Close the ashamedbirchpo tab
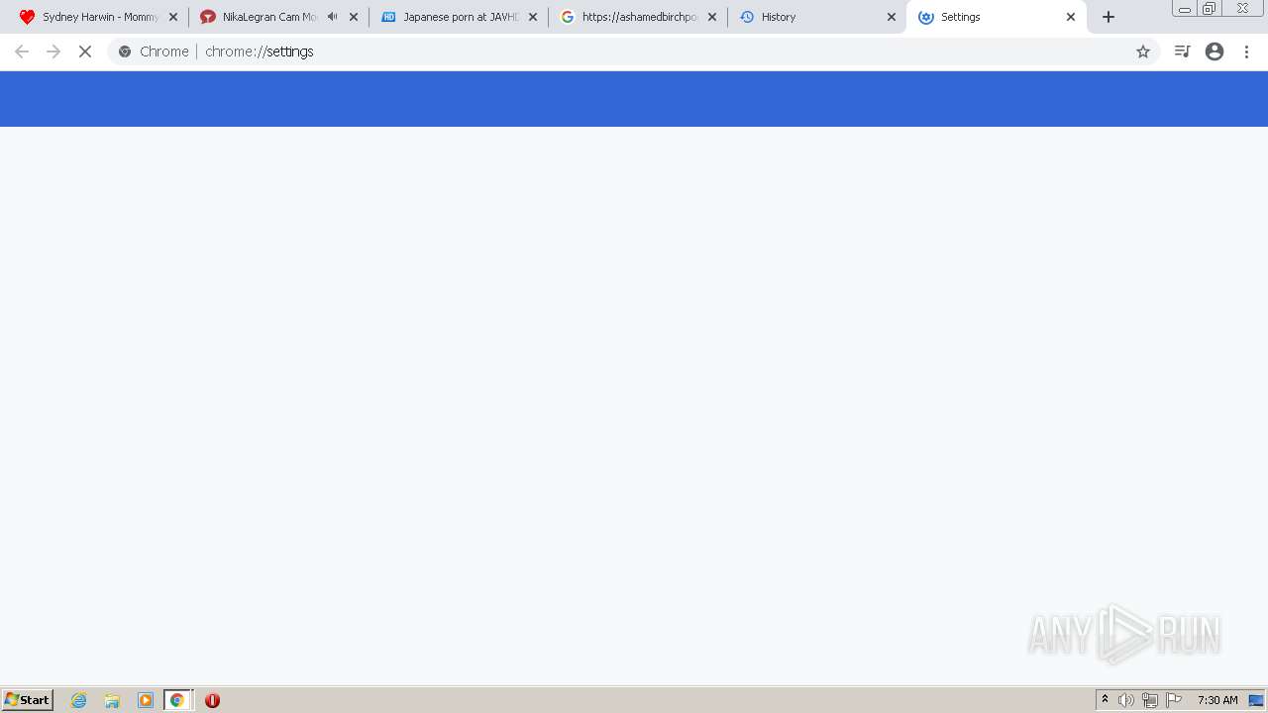This screenshot has width=1268, height=713. coord(712,17)
